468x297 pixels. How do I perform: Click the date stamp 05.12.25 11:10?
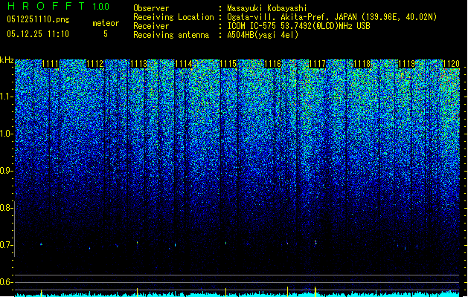(38, 34)
